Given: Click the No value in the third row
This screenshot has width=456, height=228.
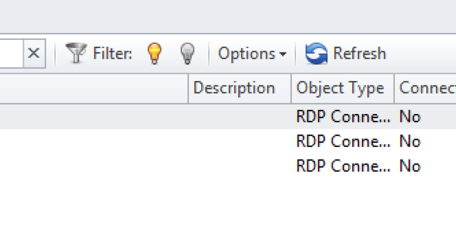Looking at the screenshot, I should (x=410, y=166).
